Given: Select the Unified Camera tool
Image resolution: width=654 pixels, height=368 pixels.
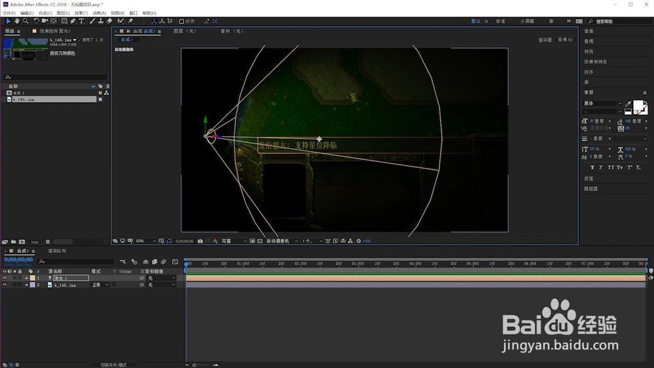Looking at the screenshot, I should pos(44,21).
